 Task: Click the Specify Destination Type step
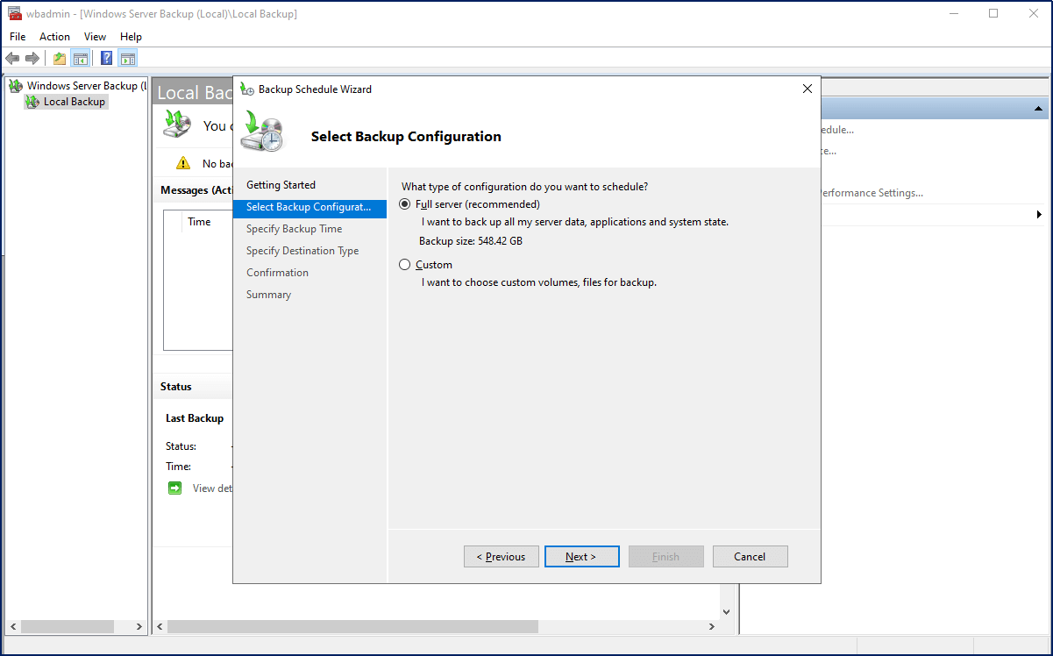pyautogui.click(x=302, y=251)
